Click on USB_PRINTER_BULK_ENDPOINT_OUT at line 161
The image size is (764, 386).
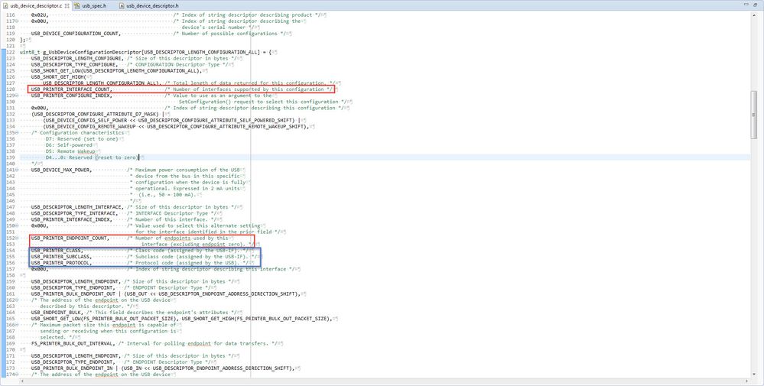click(73, 294)
